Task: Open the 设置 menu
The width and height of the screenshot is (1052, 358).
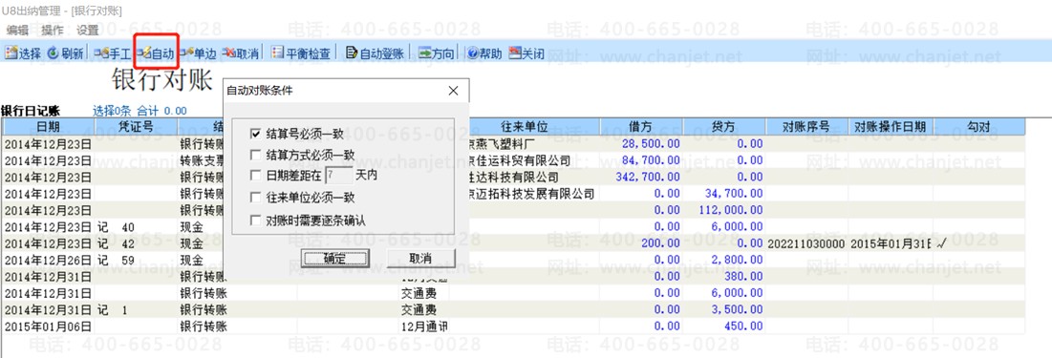Action: [87, 31]
